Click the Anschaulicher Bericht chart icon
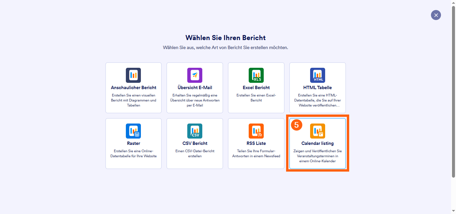The width and height of the screenshot is (456, 214). point(133,75)
